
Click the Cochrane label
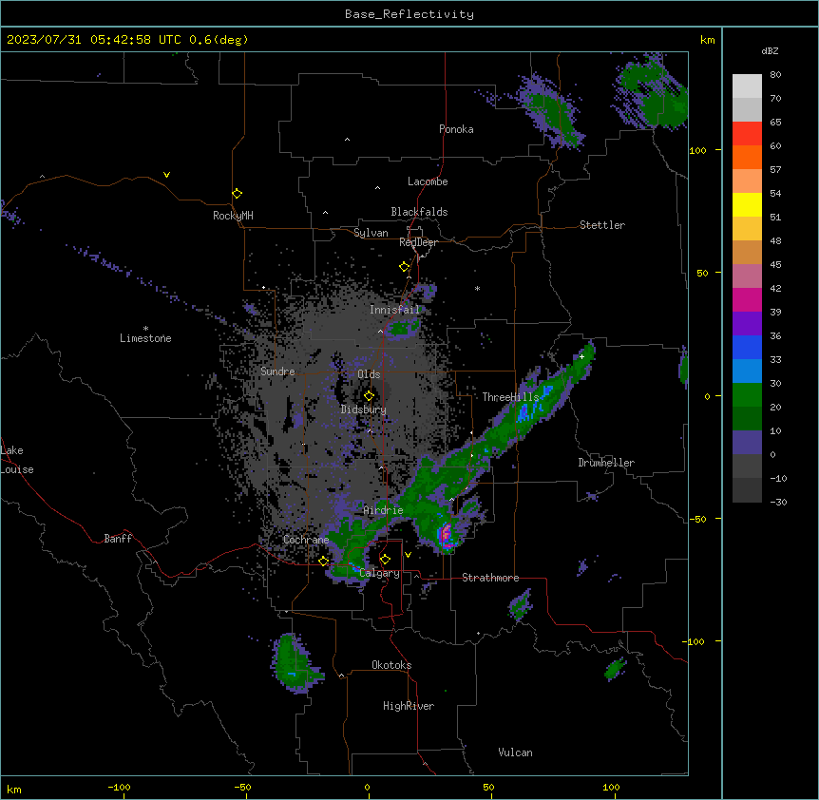coord(306,540)
